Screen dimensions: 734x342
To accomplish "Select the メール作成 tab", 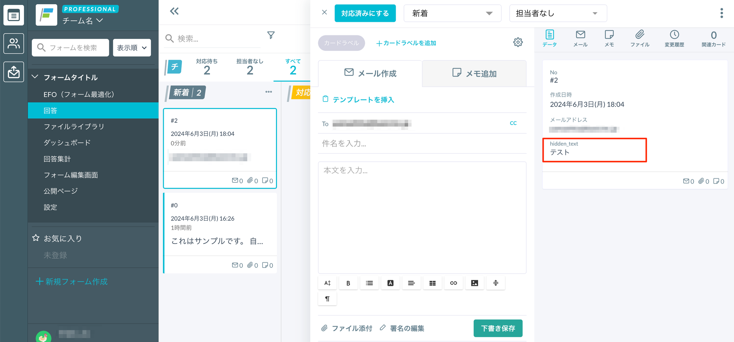I will click(x=370, y=73).
